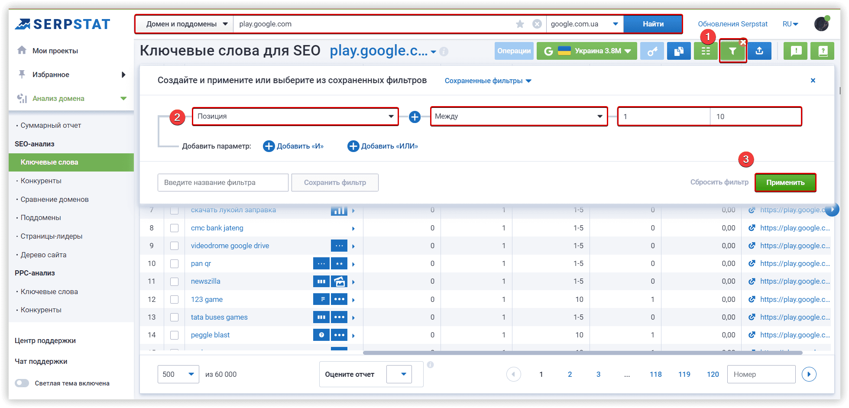Click the horizontal table scrollbar
This screenshot has height=408, width=849.
(583, 353)
